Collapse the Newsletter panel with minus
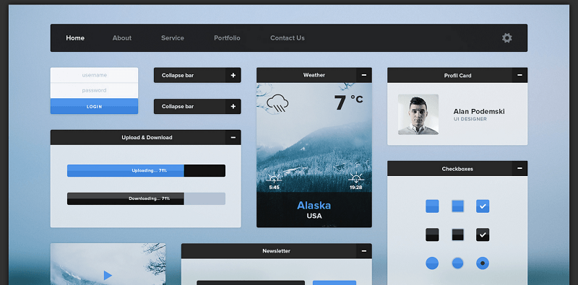 coord(364,251)
